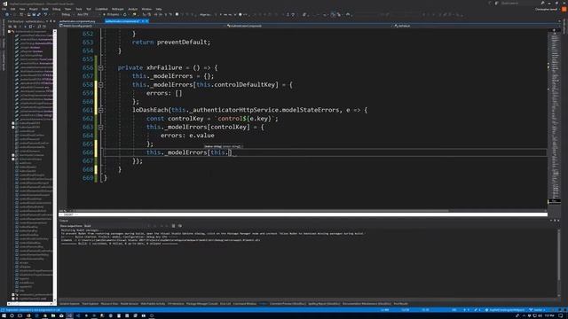
Task: Click the repository name in status bar
Action: [x=506, y=310]
